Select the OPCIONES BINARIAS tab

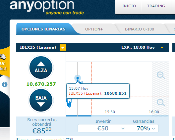(x=43, y=29)
